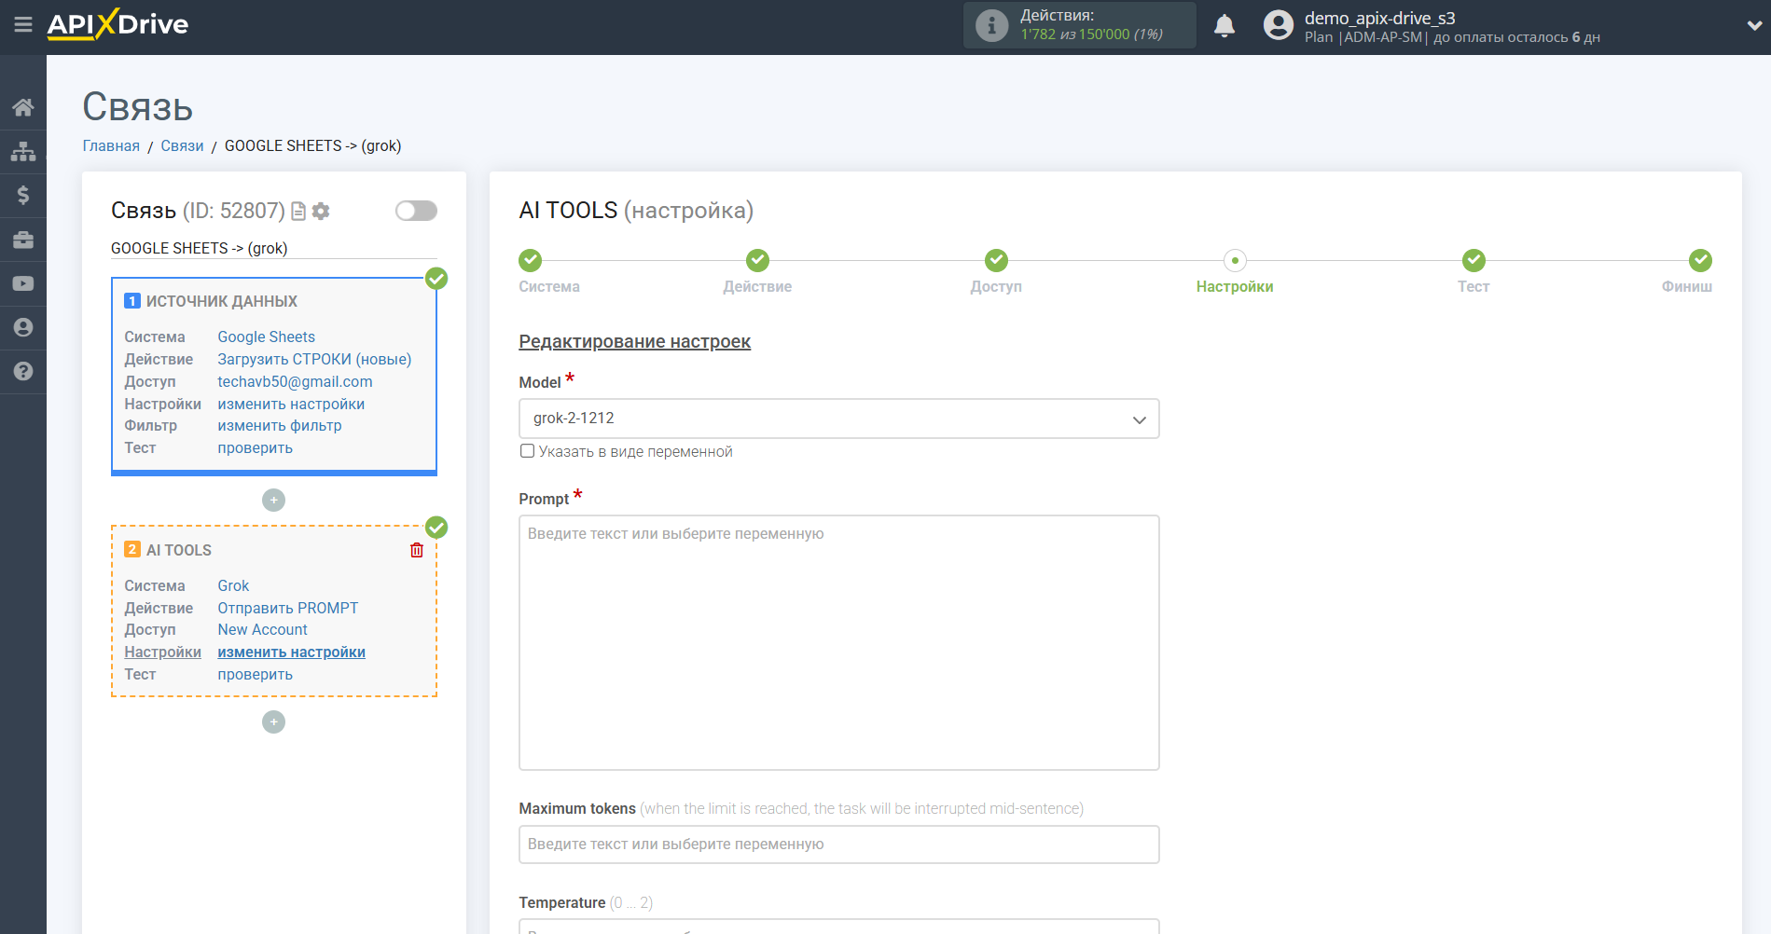Click the home icon in sidebar
Image resolution: width=1771 pixels, height=934 pixels.
23,107
